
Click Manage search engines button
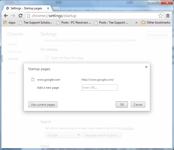(102, 135)
